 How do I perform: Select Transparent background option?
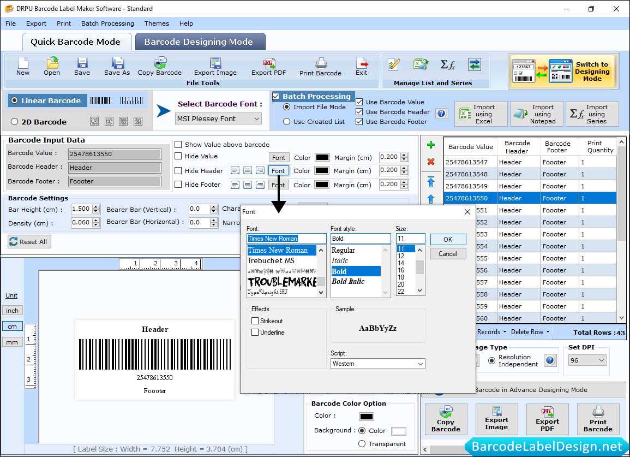click(x=362, y=444)
